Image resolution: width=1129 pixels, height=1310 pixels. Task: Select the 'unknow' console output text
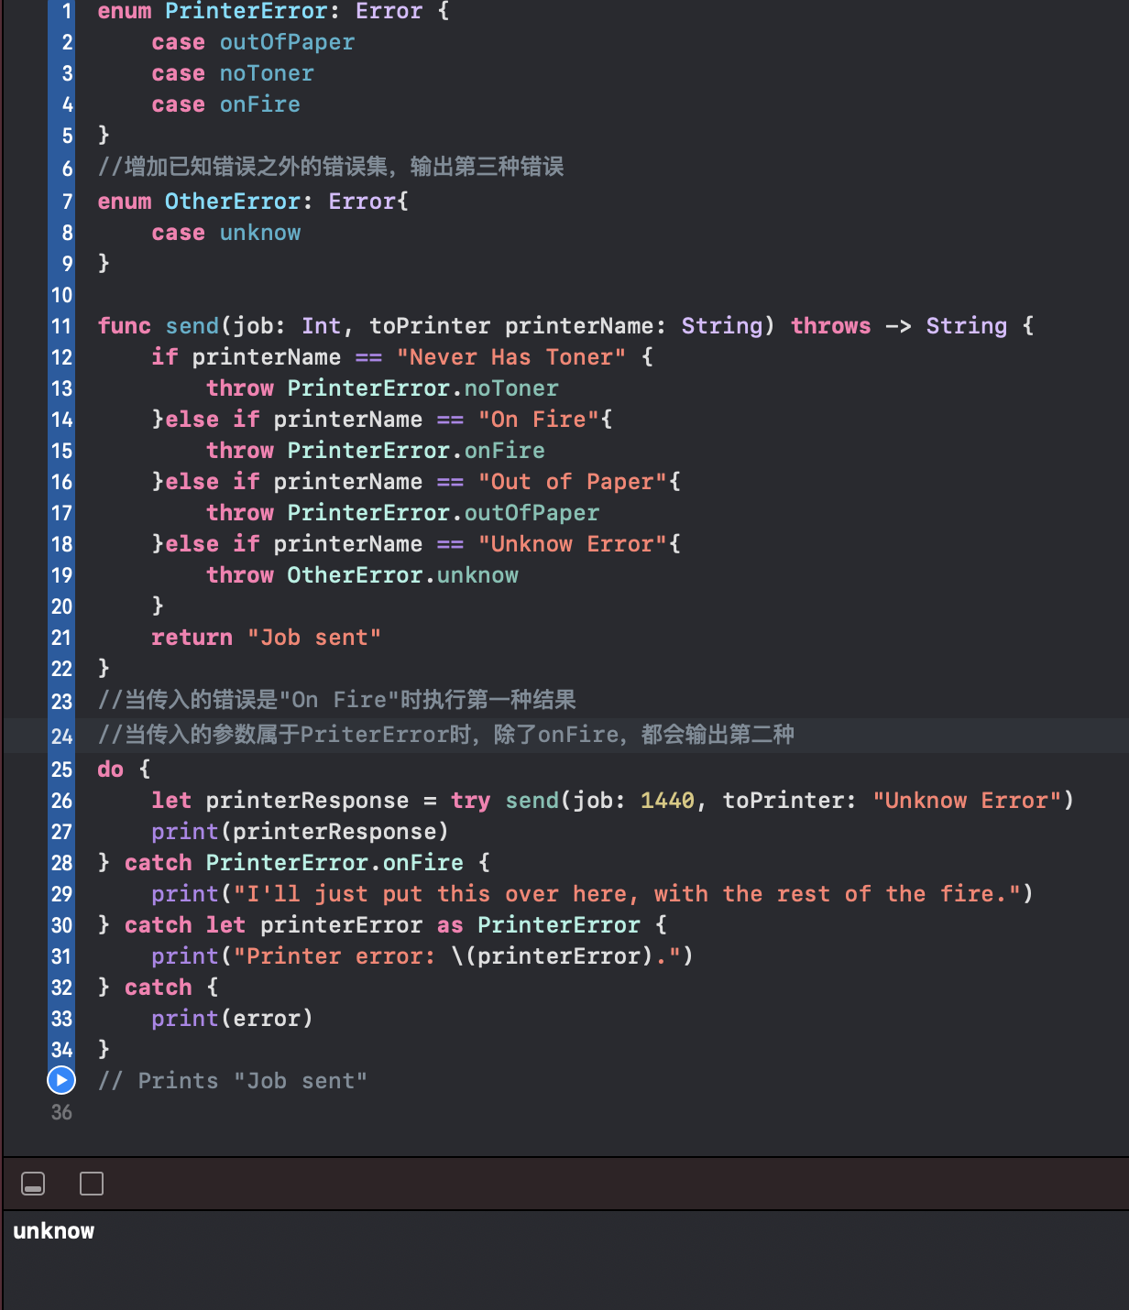pyautogui.click(x=54, y=1231)
